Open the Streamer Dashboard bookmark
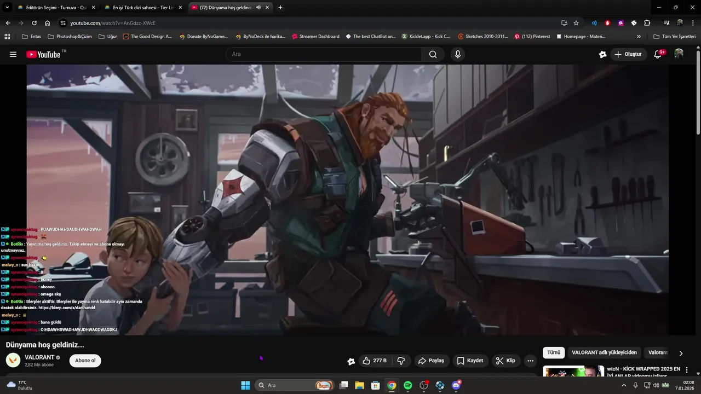The image size is (701, 394). (315, 37)
